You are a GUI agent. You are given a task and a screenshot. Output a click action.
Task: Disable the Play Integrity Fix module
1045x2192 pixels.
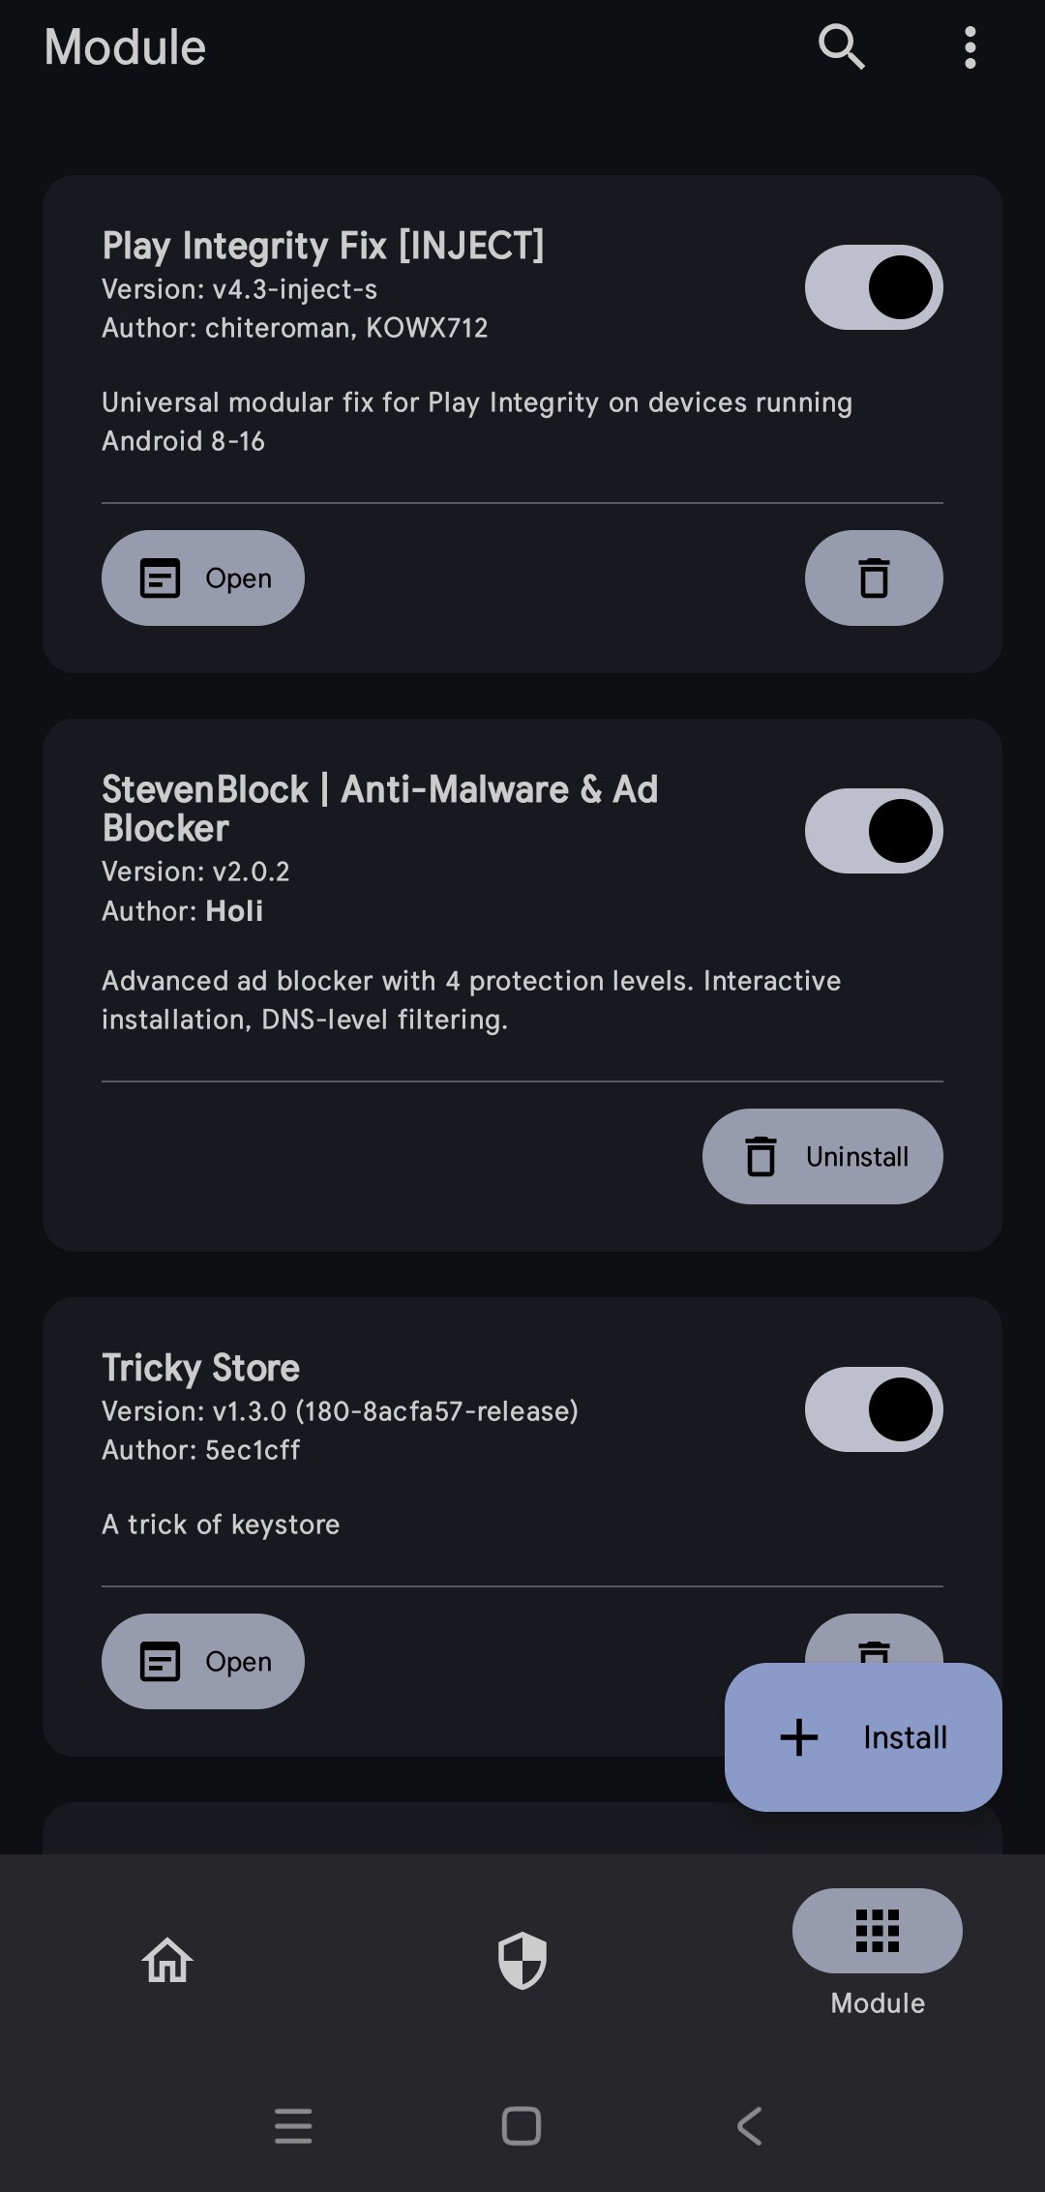(x=874, y=287)
